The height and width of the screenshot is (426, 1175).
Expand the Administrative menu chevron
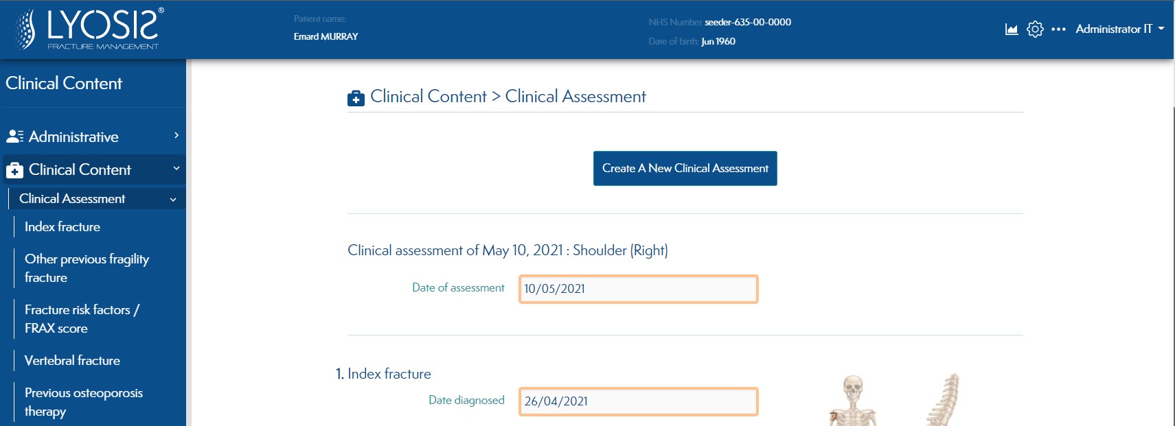pos(176,135)
